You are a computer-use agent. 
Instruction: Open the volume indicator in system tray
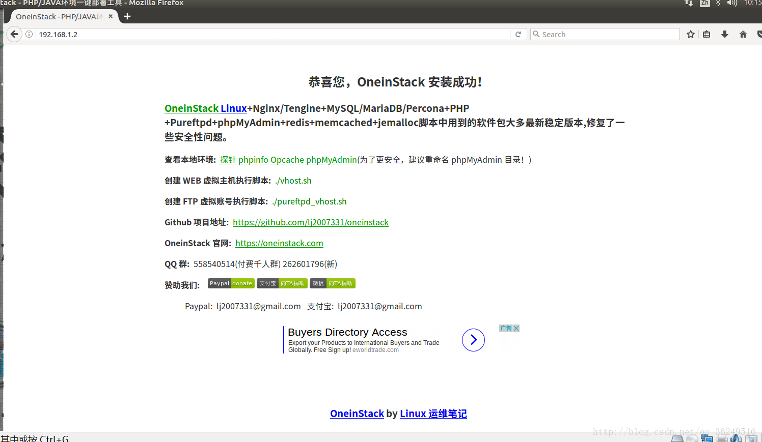[x=732, y=3]
